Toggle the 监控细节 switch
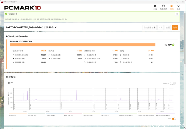This screenshot has width=186, height=129. (x=173, y=83)
